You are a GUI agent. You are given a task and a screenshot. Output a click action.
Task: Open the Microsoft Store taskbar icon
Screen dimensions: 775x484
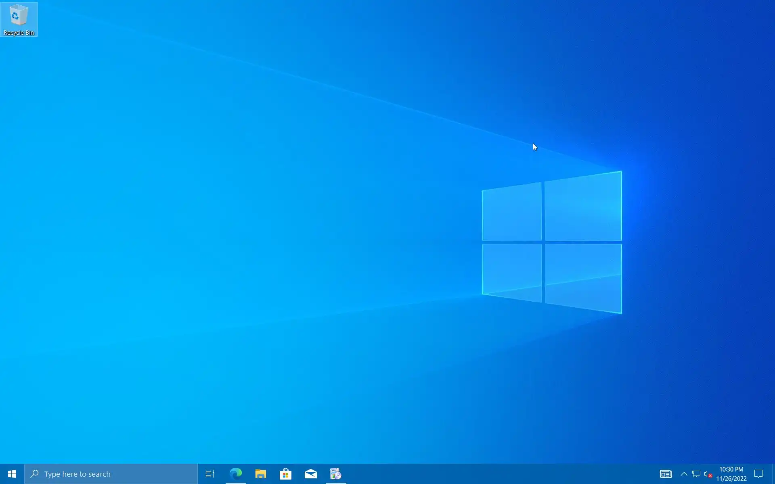(286, 474)
